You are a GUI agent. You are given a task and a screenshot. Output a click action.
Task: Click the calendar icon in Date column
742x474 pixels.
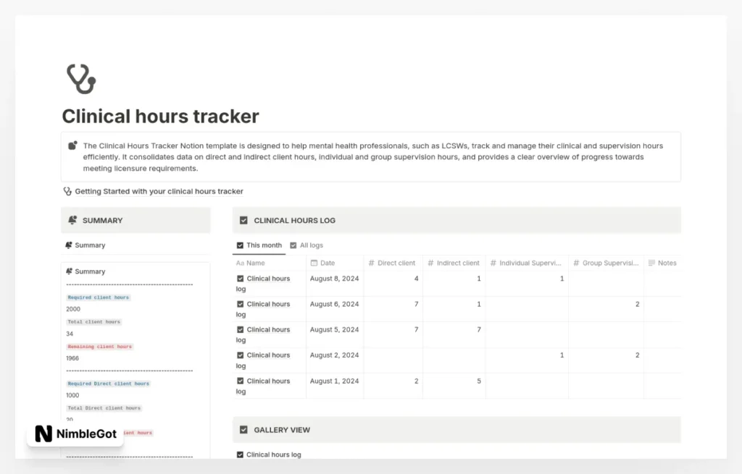(314, 263)
